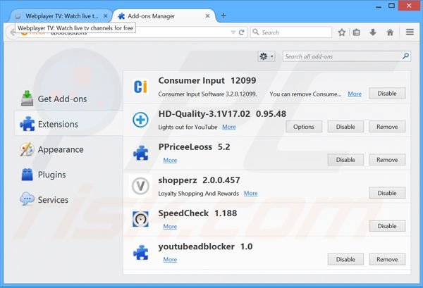Click the Appearance paintbrush icon

pyautogui.click(x=27, y=149)
